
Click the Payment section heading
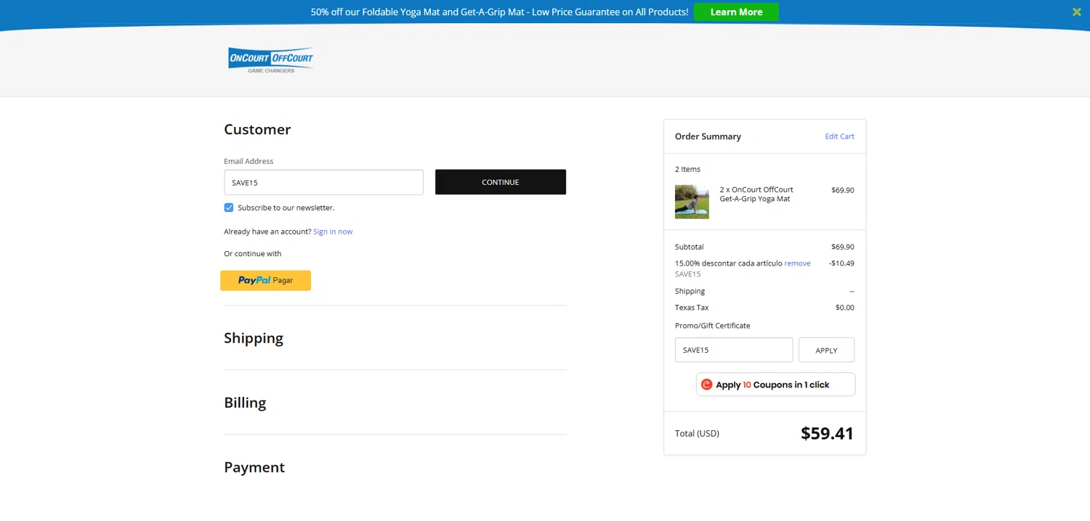(254, 467)
